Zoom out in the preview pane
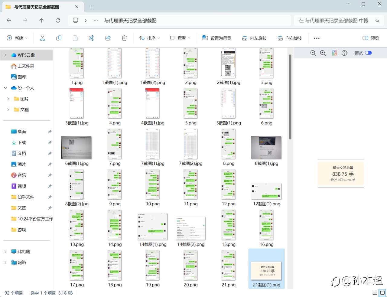This screenshot has width=387, height=297. coord(313,53)
